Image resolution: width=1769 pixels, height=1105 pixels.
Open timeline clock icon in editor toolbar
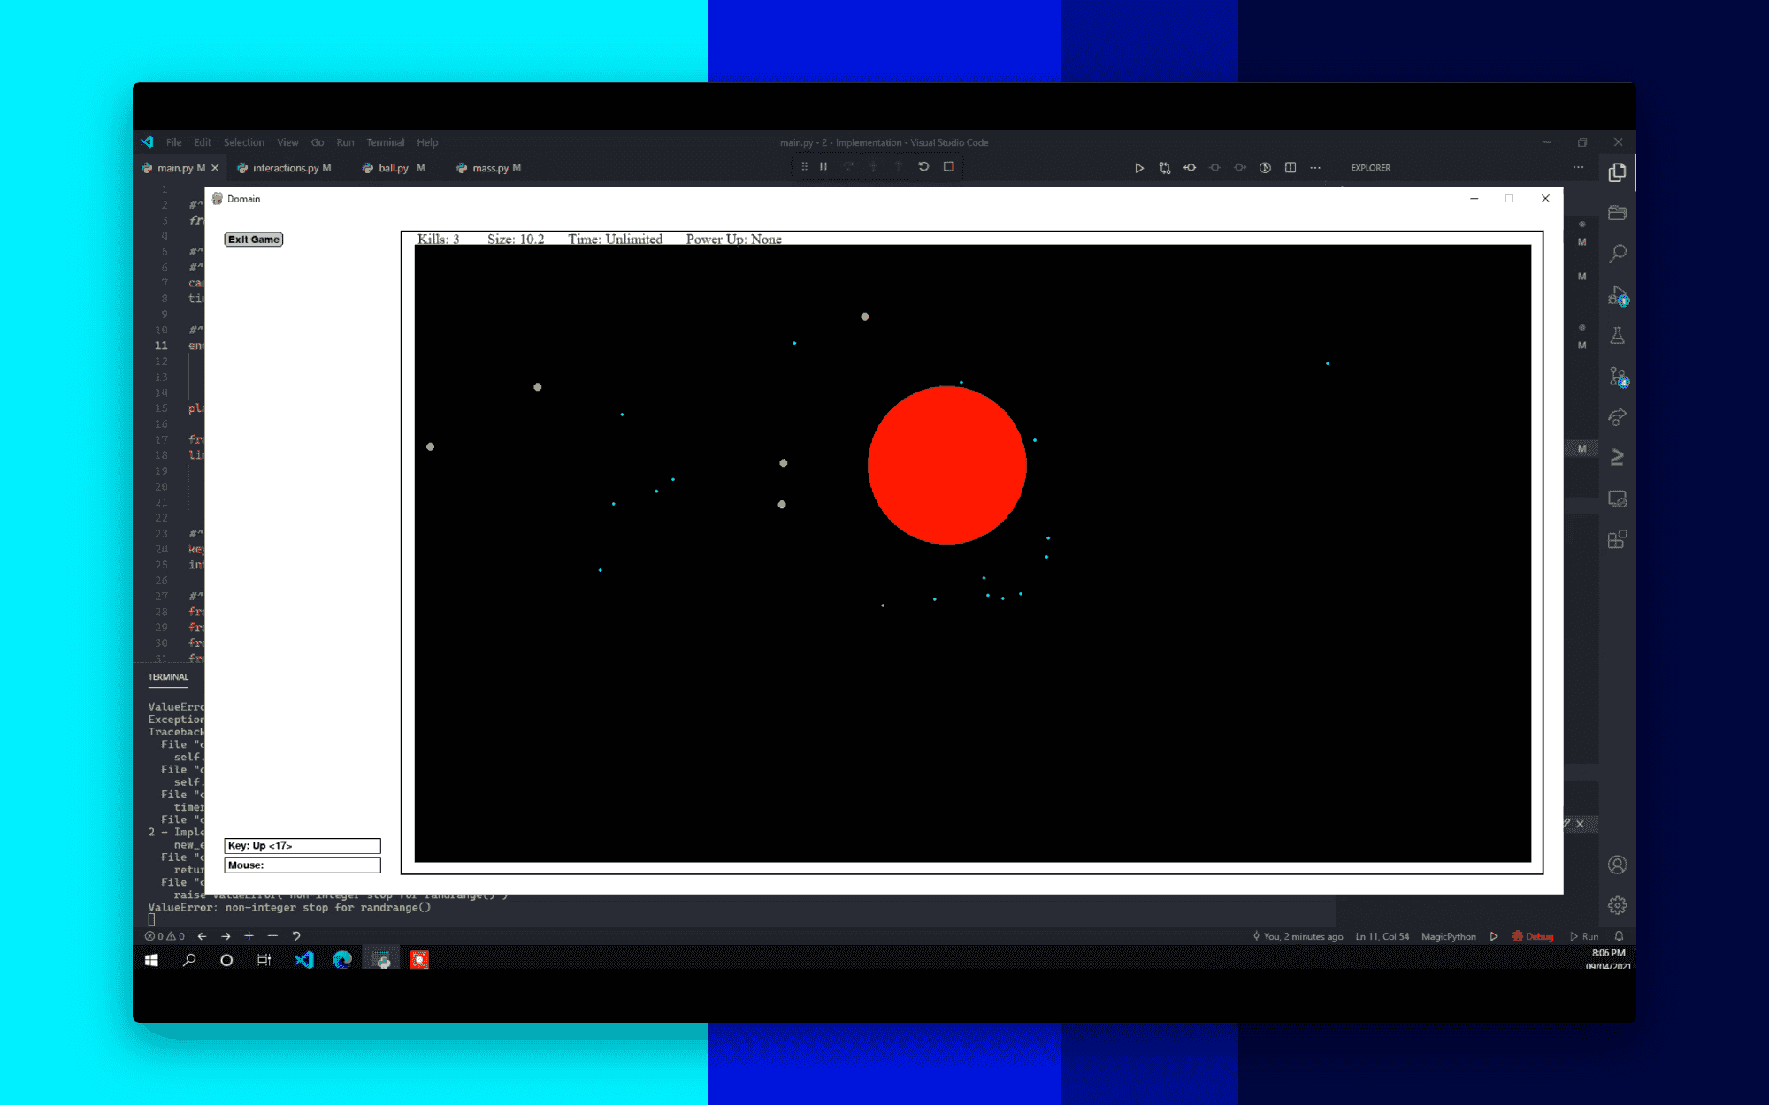(x=1266, y=168)
